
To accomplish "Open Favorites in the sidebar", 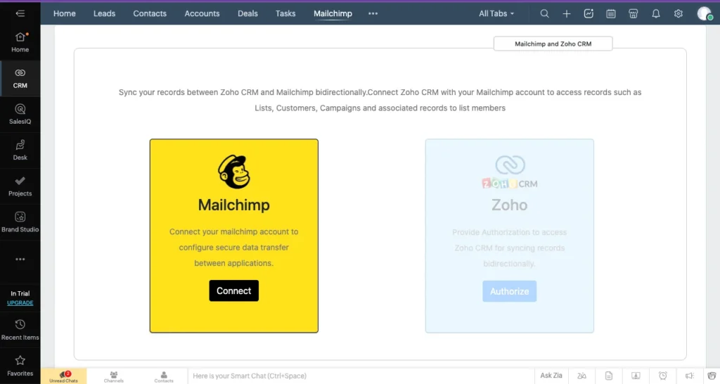I will [20, 366].
